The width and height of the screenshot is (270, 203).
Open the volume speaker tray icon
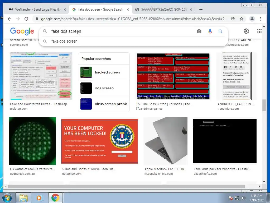[x=243, y=198]
